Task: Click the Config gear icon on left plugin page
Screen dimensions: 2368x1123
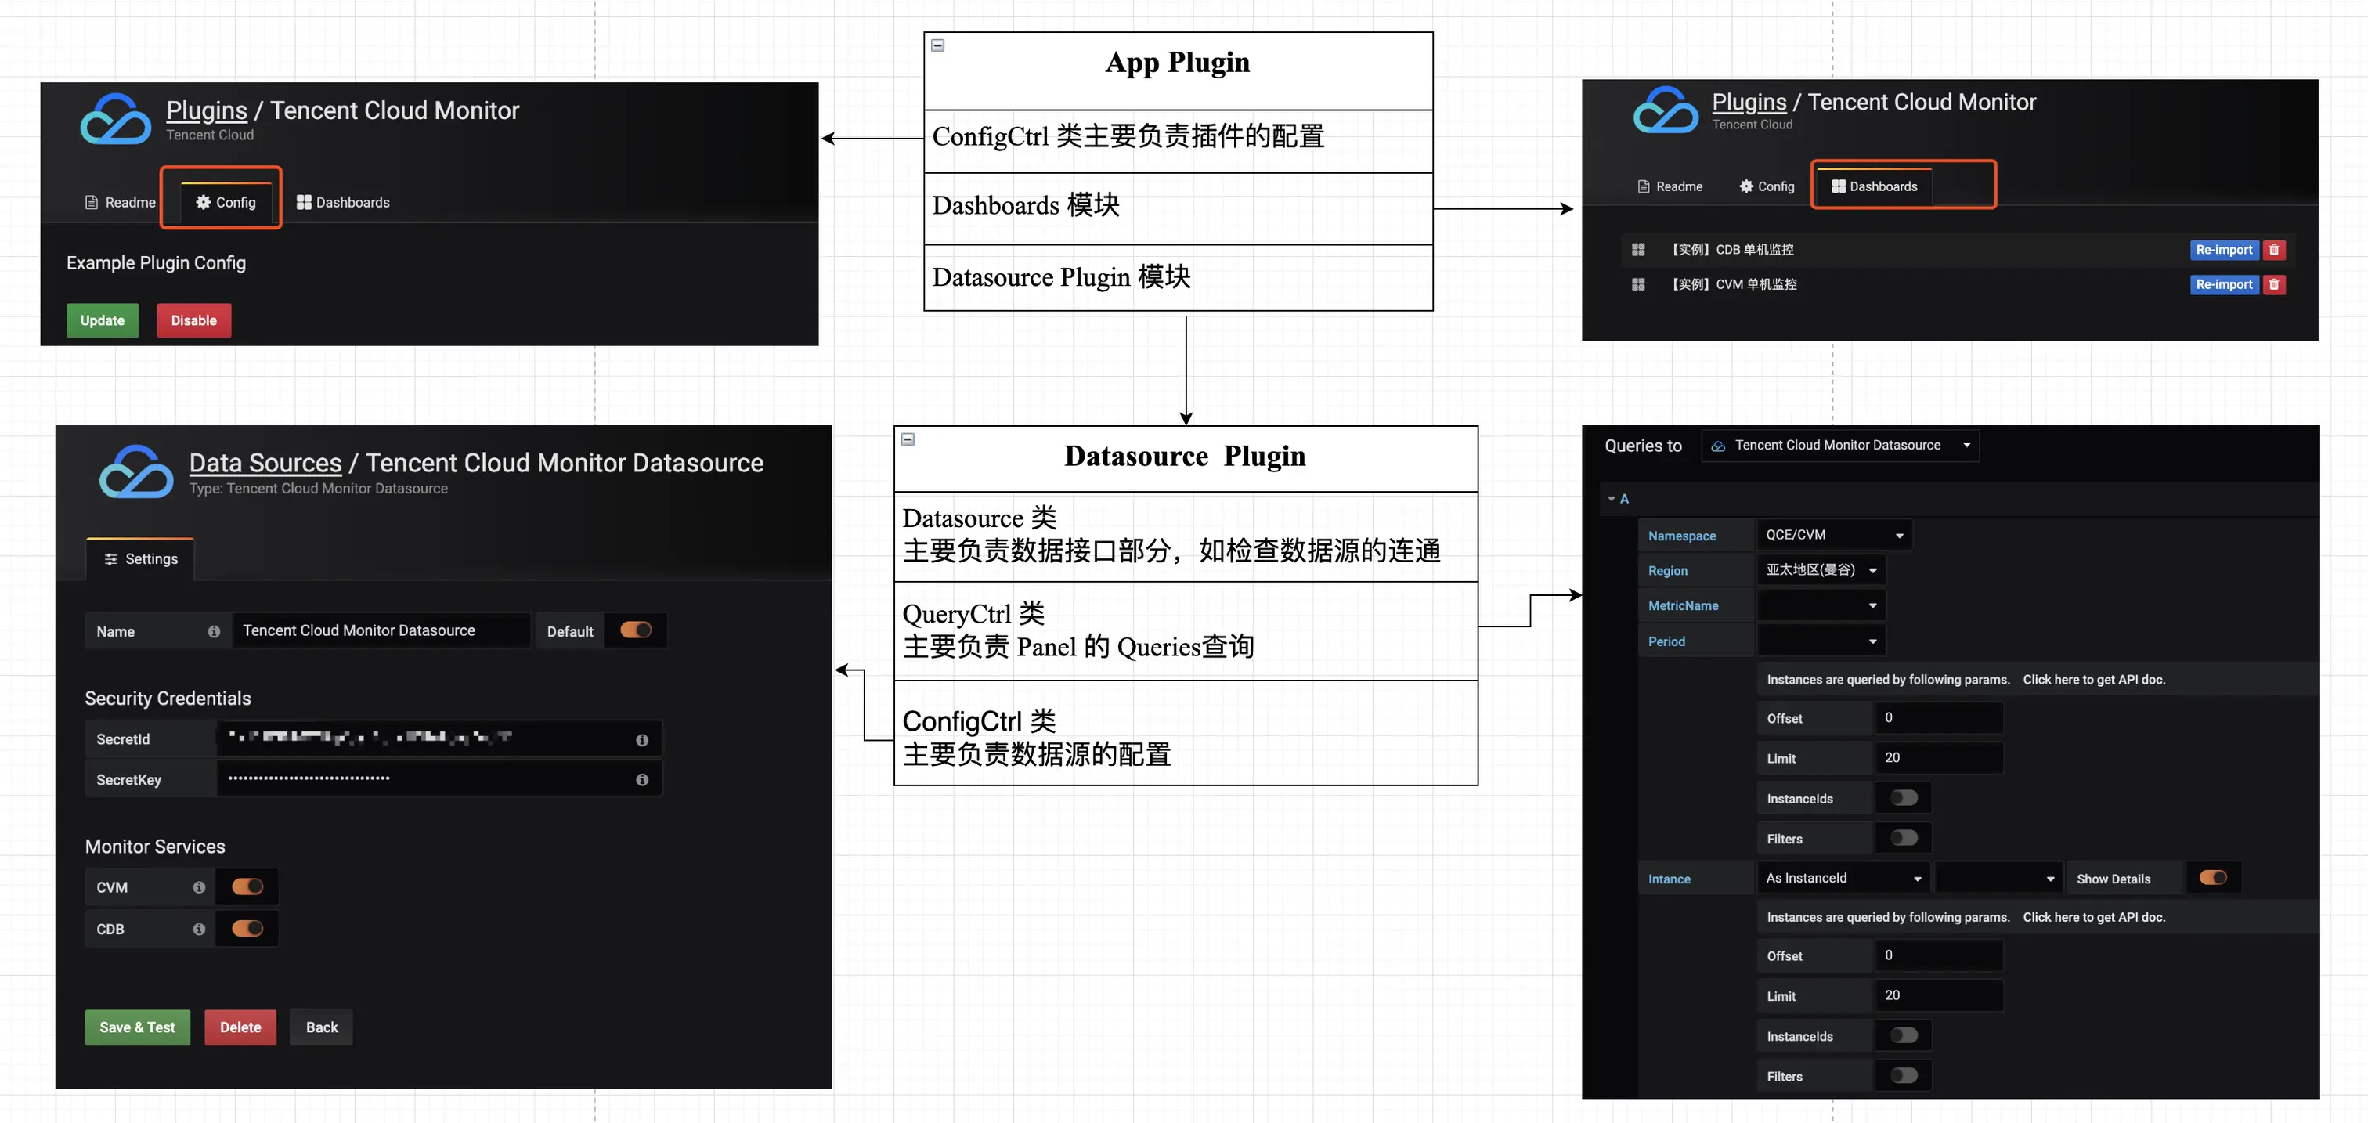Action: pos(204,203)
